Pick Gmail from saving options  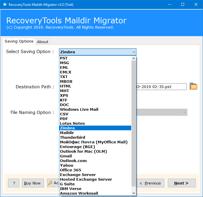95,156
